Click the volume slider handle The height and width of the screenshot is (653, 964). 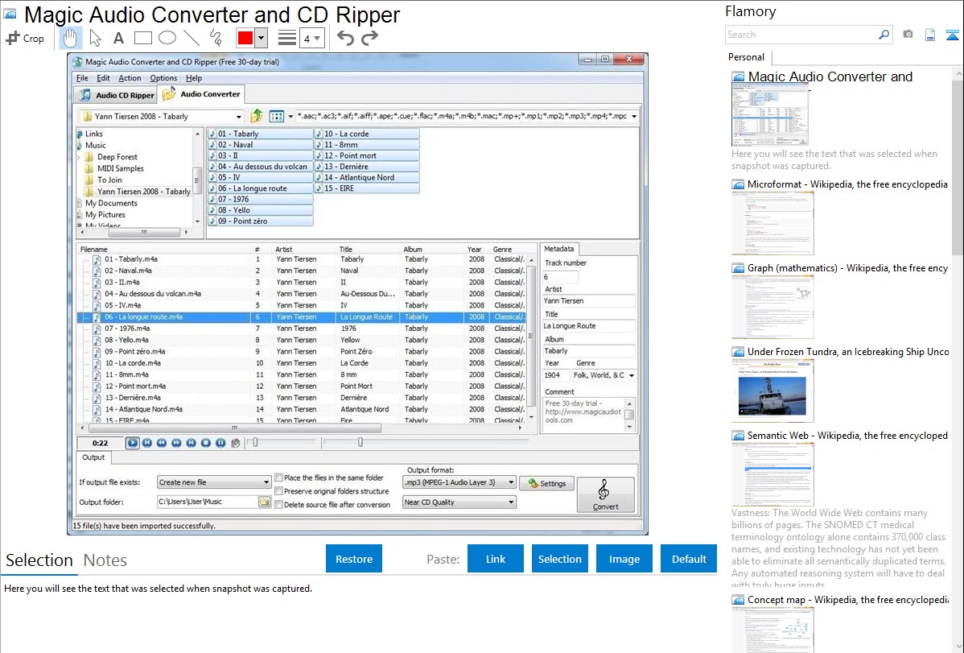[254, 442]
